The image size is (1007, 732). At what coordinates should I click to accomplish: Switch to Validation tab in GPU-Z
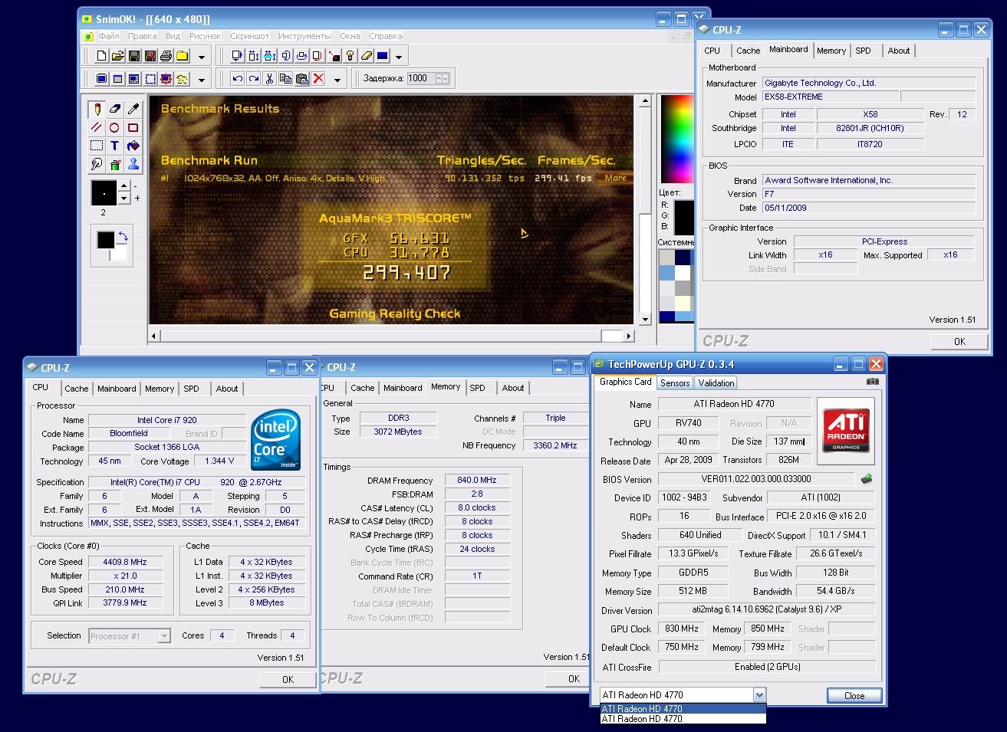pyautogui.click(x=716, y=382)
